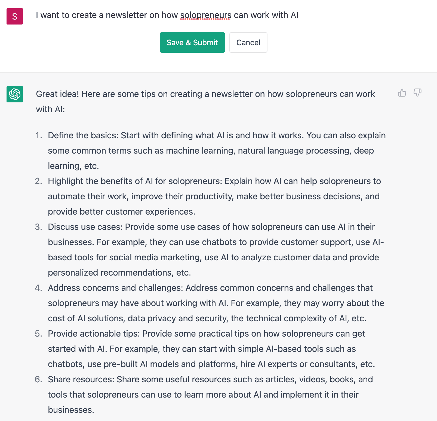The image size is (437, 421).
Task: Click the "Great idea!" intro paragraph
Action: (205, 102)
